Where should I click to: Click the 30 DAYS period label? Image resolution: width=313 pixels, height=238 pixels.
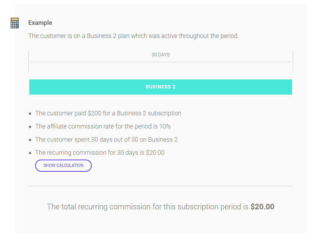coord(161,55)
